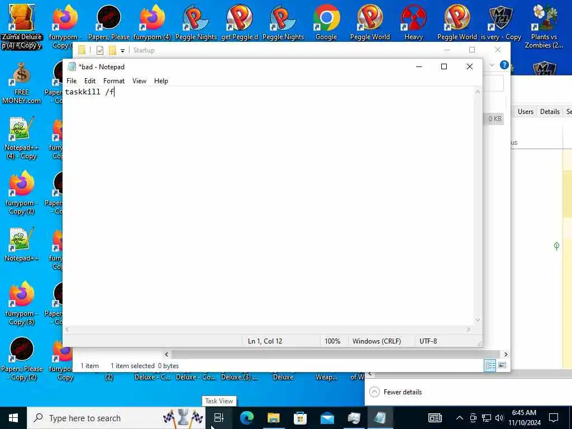The width and height of the screenshot is (572, 429).
Task: Open the View menu in Notepad
Action: (139, 81)
